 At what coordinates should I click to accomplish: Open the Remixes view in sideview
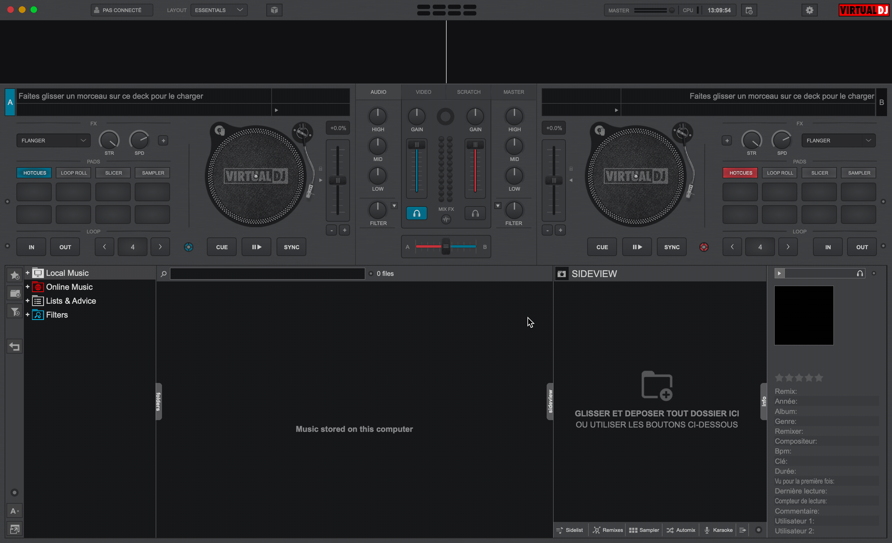(x=608, y=530)
